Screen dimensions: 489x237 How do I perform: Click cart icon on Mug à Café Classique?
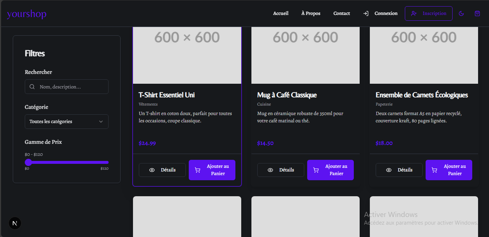click(316, 170)
